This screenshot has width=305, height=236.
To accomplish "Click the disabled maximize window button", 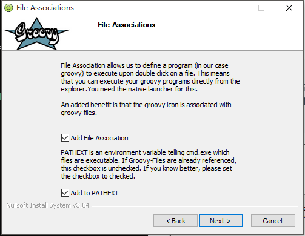I will (x=261, y=8).
